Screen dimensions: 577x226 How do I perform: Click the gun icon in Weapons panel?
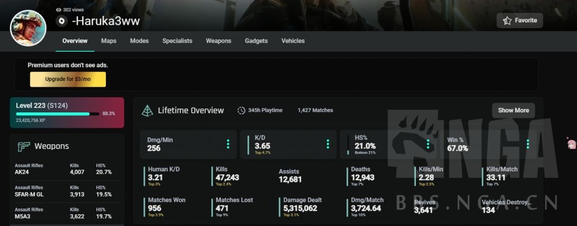23,146
